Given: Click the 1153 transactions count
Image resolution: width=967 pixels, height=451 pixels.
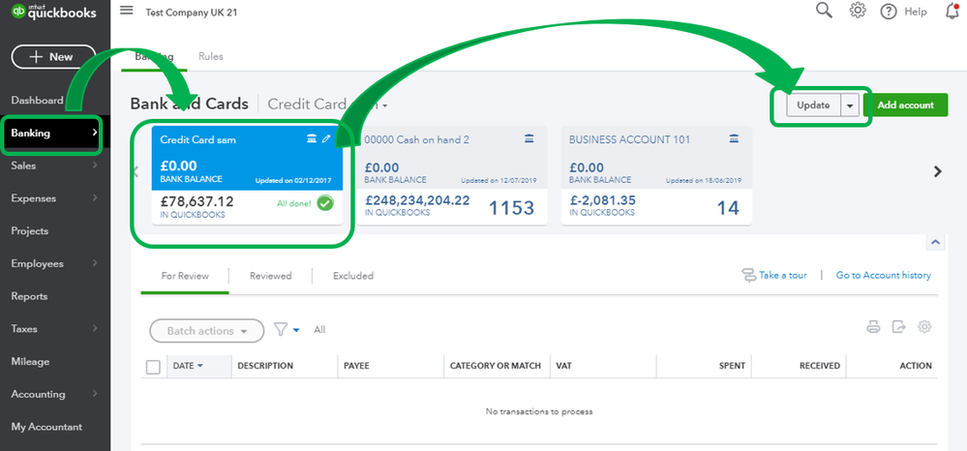Looking at the screenshot, I should tap(512, 208).
